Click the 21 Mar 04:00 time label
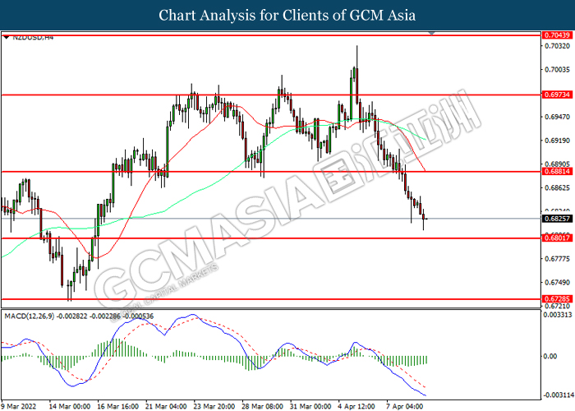This screenshot has width=575, height=411. (166, 407)
